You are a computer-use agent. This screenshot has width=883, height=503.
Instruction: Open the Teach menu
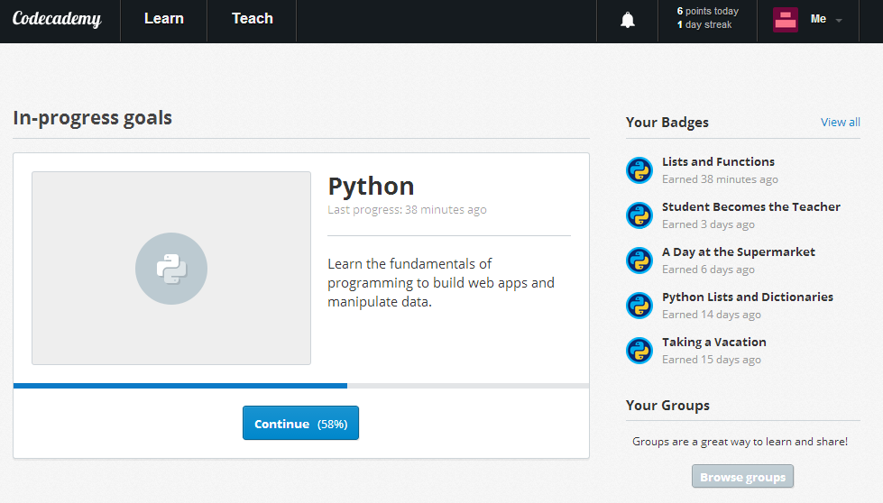253,19
